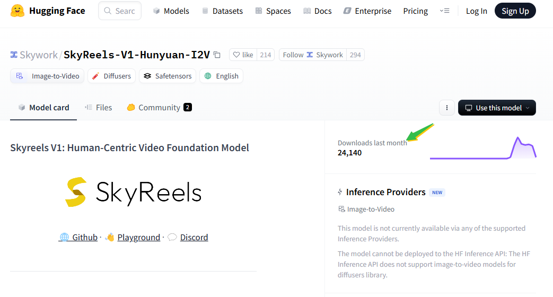Expand the navigation overflow menu icon
The width and height of the screenshot is (553, 297).
point(444,11)
